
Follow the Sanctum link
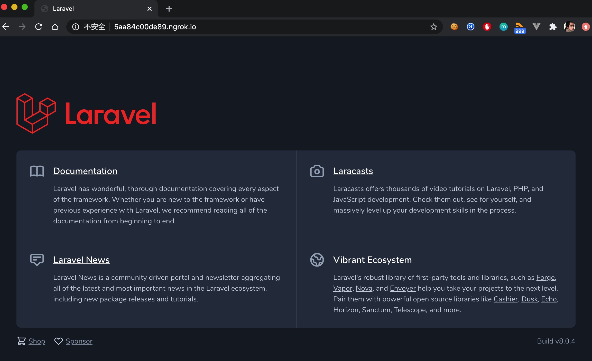tap(376, 310)
